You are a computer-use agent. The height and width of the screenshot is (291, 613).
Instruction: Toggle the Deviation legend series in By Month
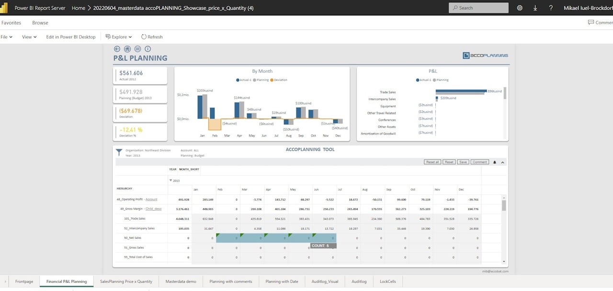[279, 80]
